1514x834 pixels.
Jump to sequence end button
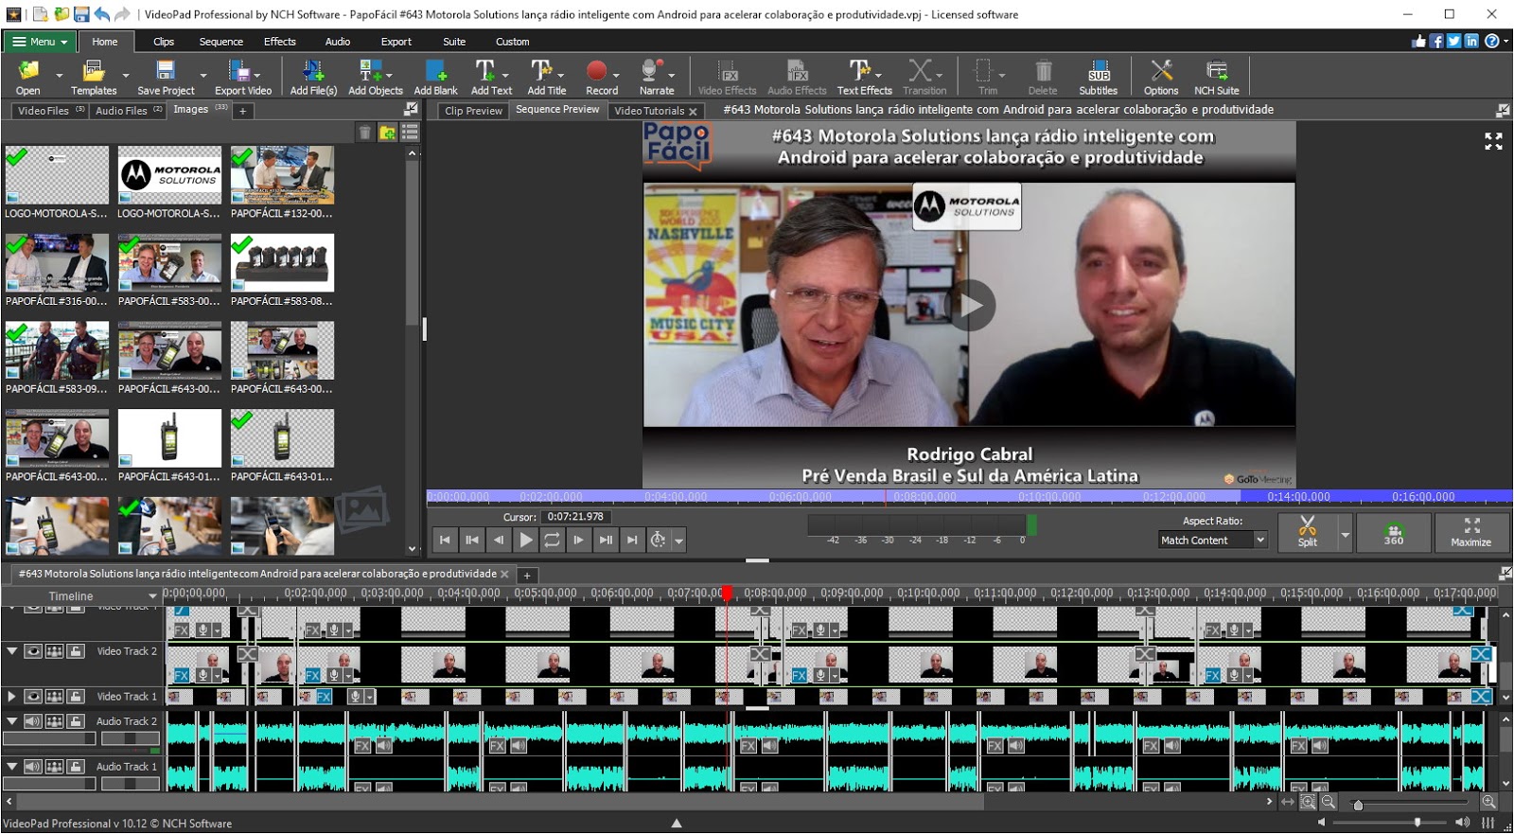[x=632, y=540]
